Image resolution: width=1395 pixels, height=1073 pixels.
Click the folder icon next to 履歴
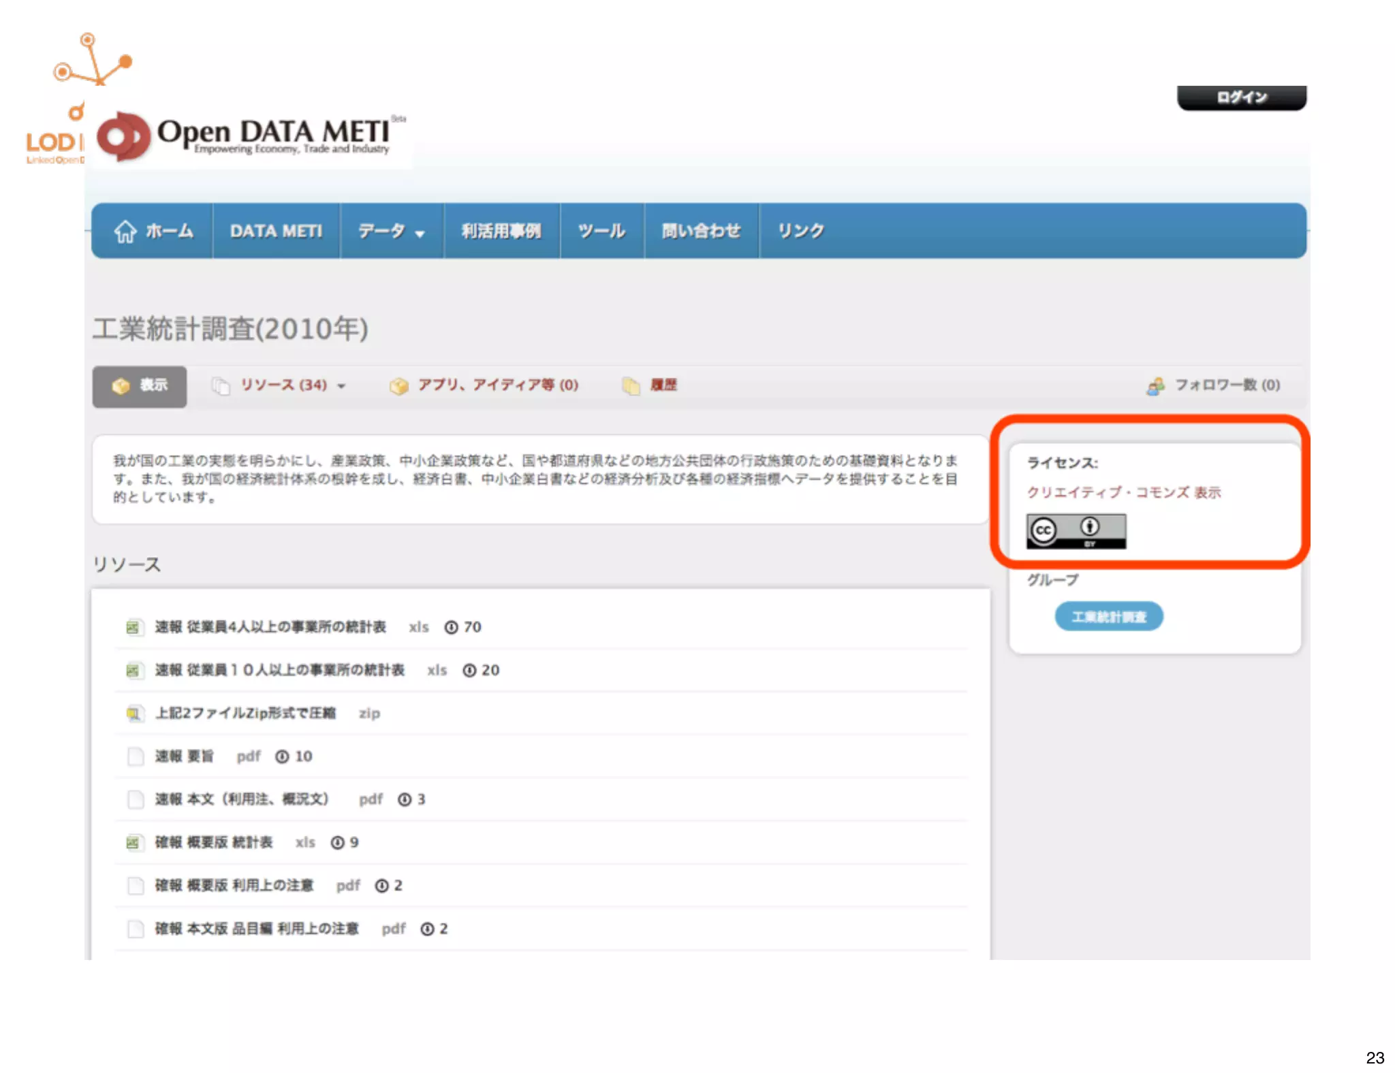631,386
